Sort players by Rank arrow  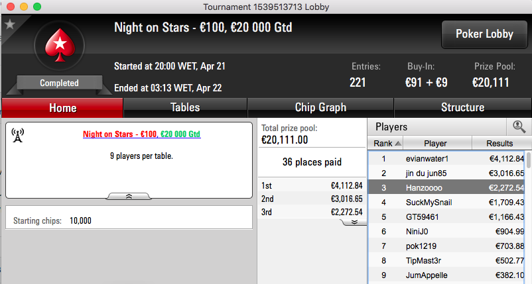[x=398, y=144]
